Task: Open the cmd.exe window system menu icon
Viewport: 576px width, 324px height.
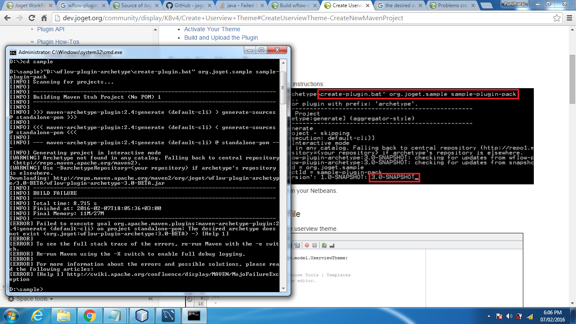Action: [x=13, y=52]
